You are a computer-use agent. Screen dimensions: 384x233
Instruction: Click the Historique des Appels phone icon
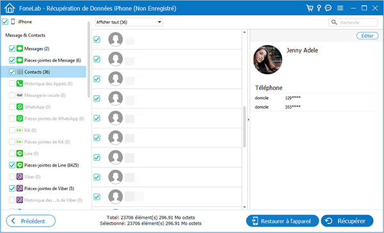click(x=20, y=84)
